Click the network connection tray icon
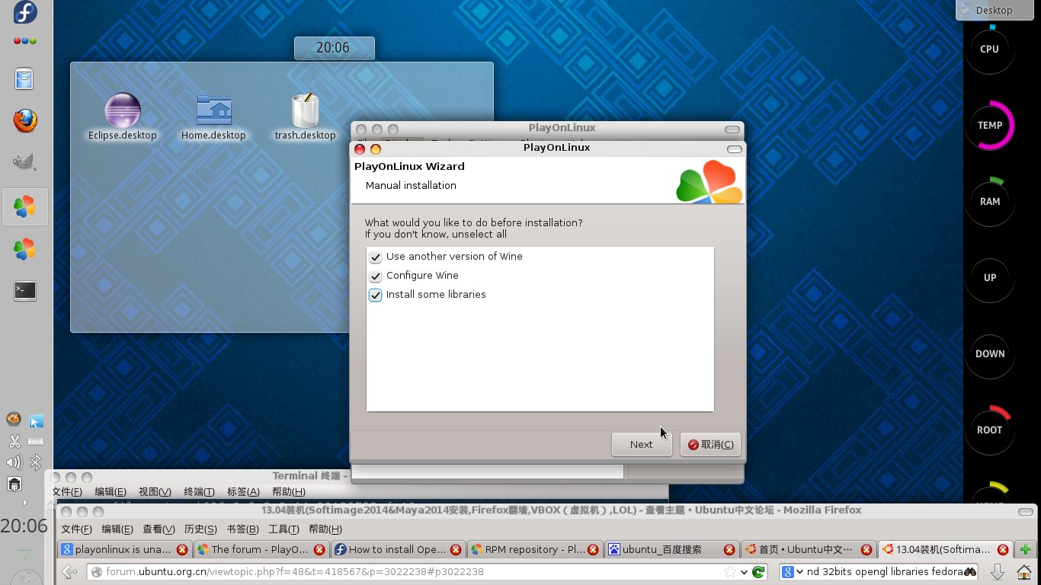 (x=14, y=483)
